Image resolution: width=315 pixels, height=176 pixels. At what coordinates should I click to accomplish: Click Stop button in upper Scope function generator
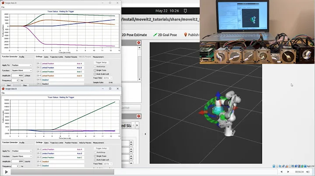[24, 85]
